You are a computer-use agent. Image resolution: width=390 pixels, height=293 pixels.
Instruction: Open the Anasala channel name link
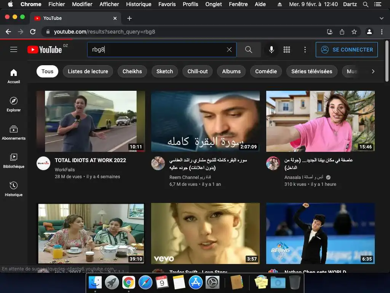[304, 177]
